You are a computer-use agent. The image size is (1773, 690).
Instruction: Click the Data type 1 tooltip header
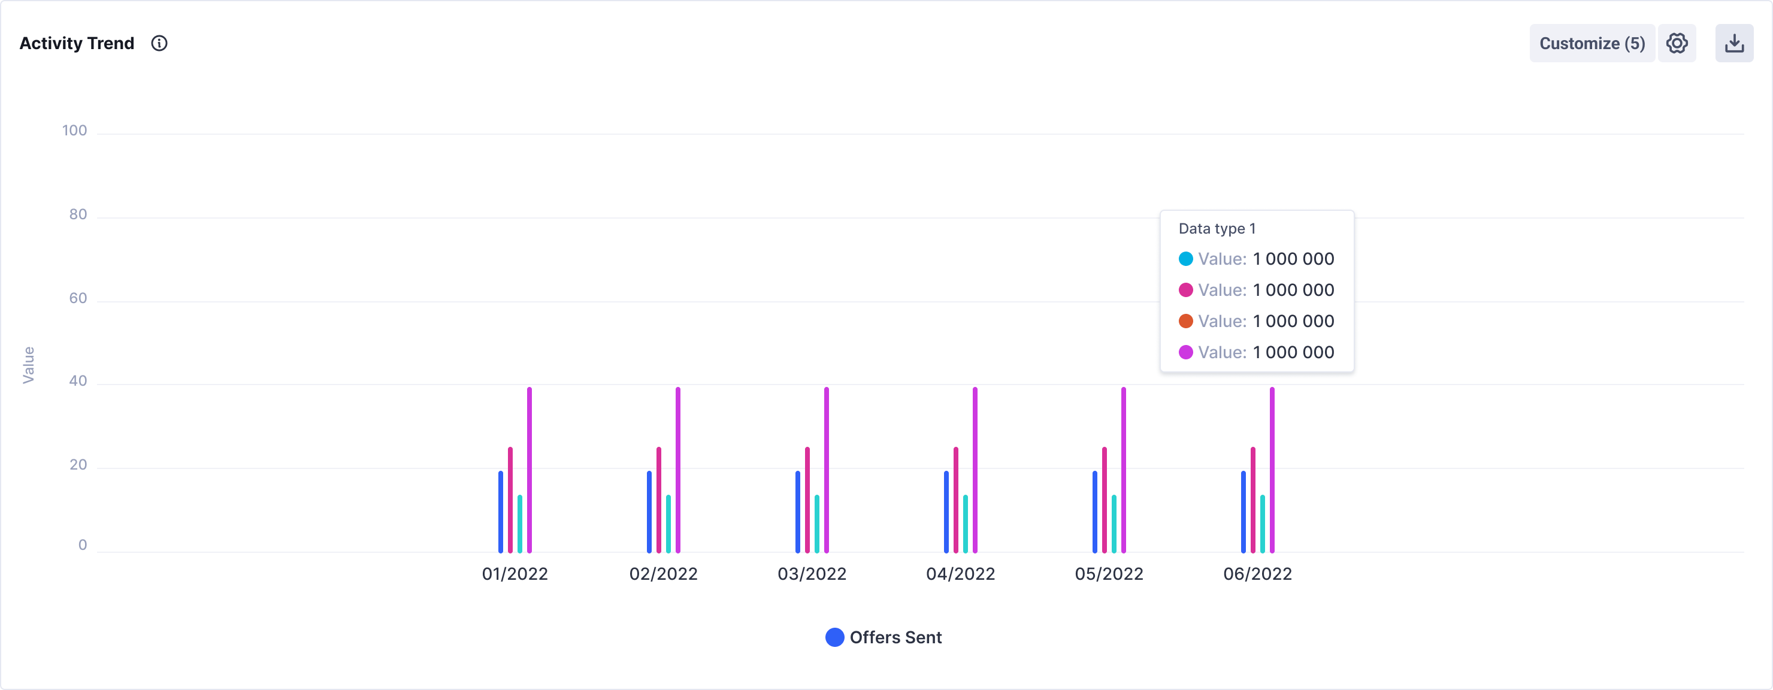1217,228
